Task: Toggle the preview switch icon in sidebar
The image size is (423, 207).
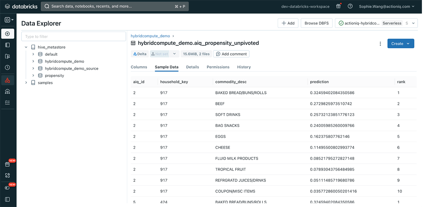Action: (7, 188)
